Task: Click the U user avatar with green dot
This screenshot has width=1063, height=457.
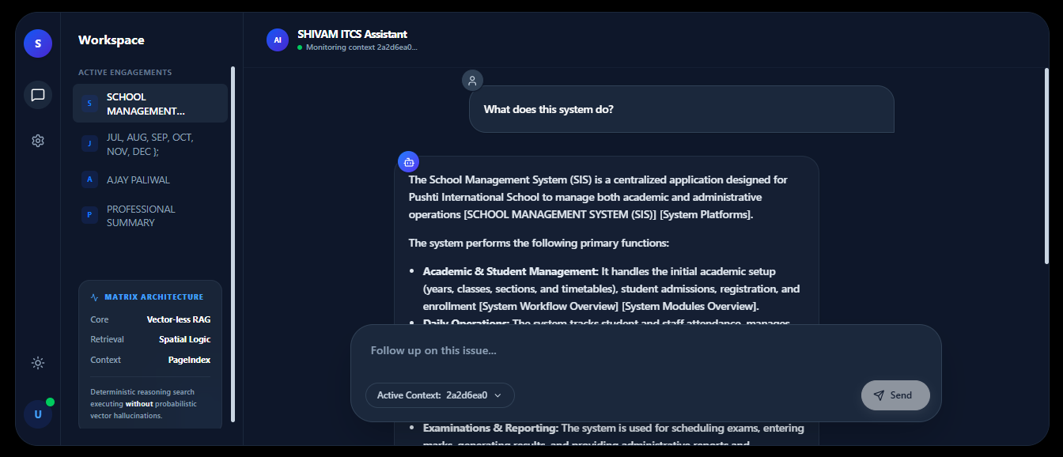Action: pyautogui.click(x=38, y=414)
